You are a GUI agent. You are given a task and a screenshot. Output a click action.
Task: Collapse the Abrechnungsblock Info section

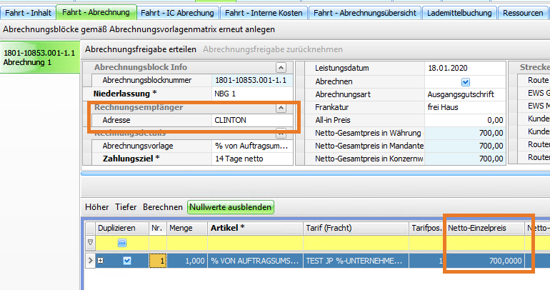pos(281,67)
